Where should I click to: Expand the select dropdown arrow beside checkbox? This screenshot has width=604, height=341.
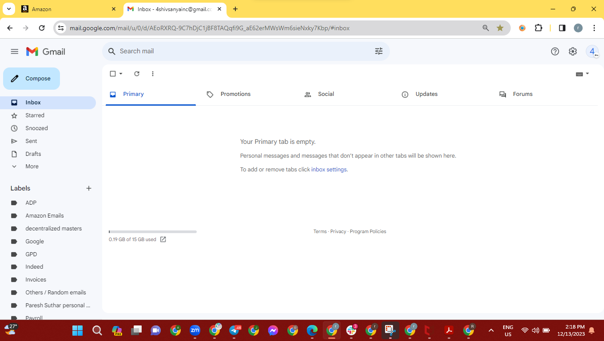(121, 74)
